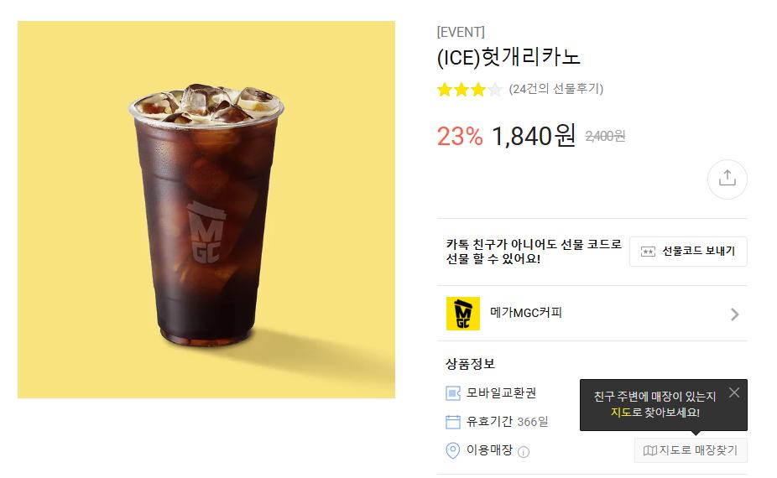Click the share upload icon button
The image size is (777, 478).
[x=727, y=179]
